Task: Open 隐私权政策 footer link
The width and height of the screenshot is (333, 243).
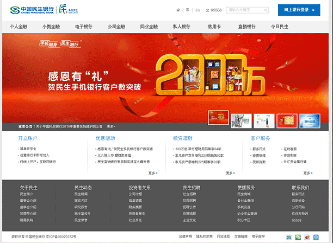Action: [x=204, y=236]
